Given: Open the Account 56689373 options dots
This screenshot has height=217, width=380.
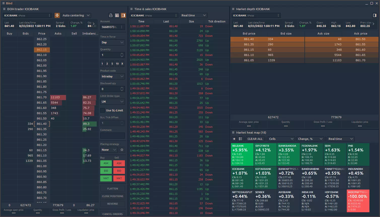Looking at the screenshot, I should [122, 27].
